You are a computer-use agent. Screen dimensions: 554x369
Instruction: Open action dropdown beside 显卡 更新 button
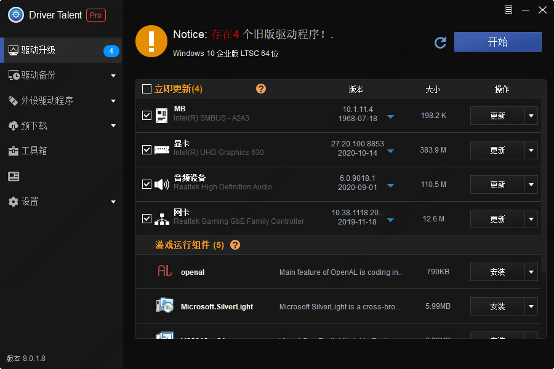pos(531,150)
